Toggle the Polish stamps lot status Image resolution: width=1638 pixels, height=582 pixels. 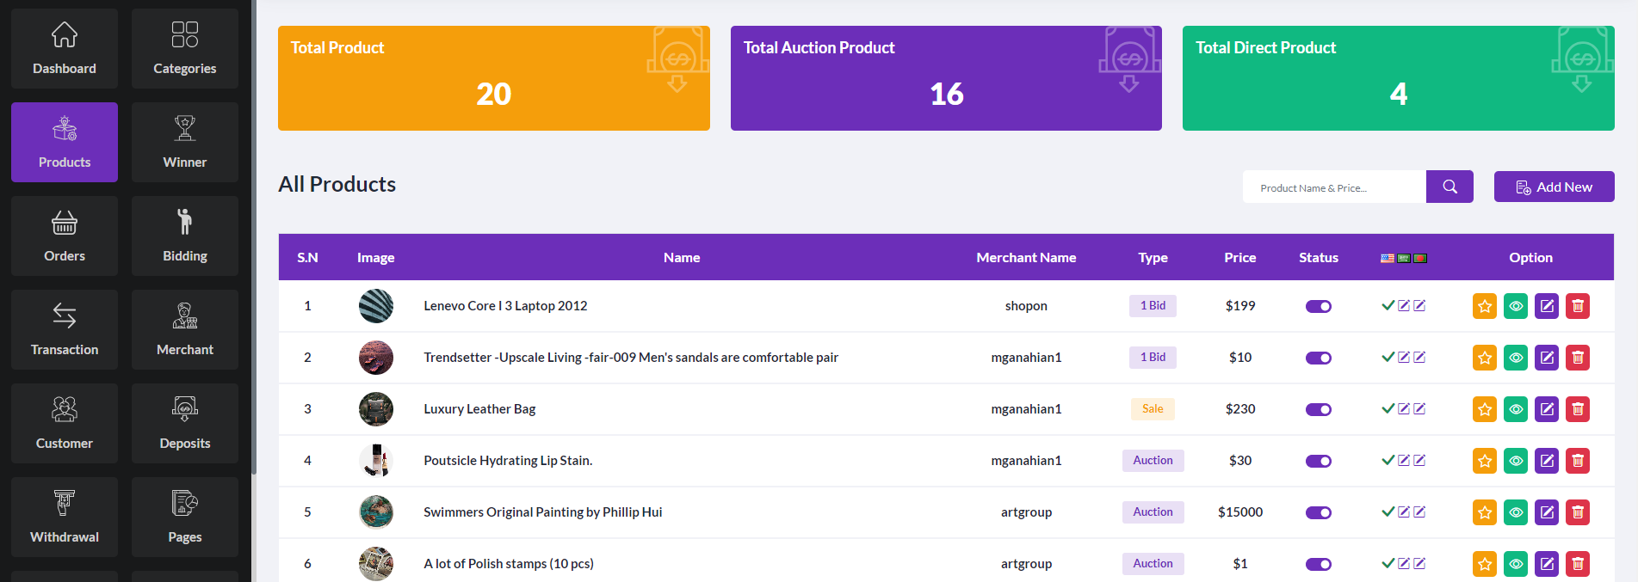1319,564
